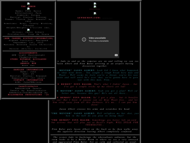Screen dimensions: 190x143
Task: Click the broken image directly above AEWDEMON.COM heading
Action: tap(95, 13)
